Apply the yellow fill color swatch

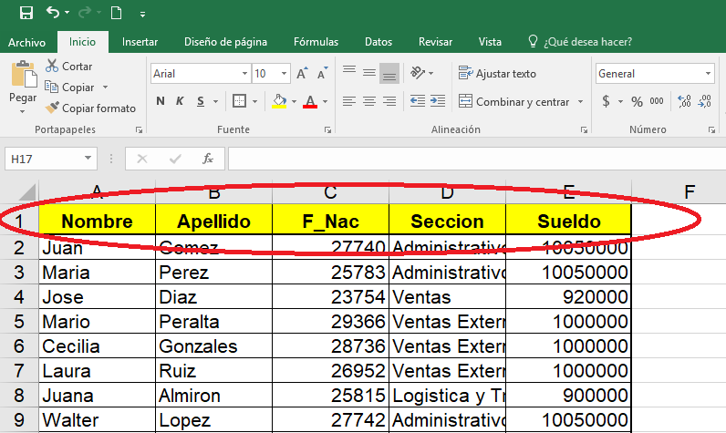[279, 101]
